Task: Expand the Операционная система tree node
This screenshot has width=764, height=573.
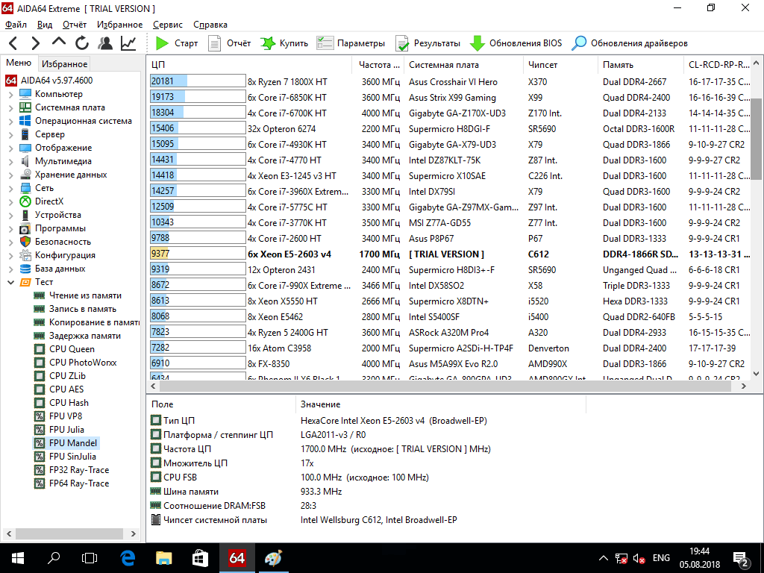Action: (10, 122)
